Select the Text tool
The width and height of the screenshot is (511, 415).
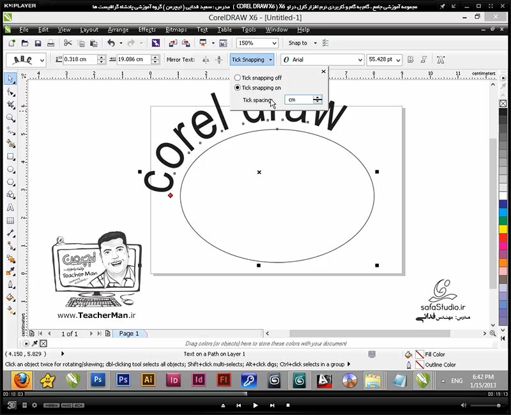coord(10,207)
